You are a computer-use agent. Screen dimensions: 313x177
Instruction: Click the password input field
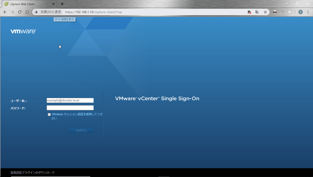point(70,108)
